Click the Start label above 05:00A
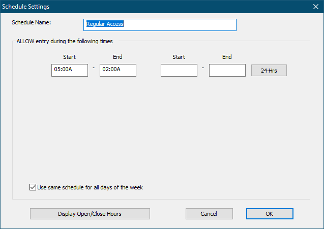 69,57
